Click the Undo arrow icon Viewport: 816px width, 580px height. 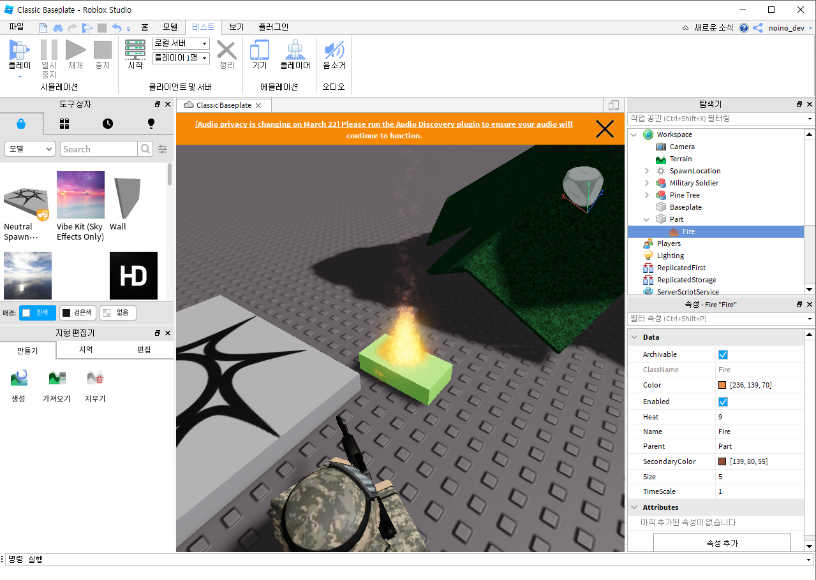[117, 28]
